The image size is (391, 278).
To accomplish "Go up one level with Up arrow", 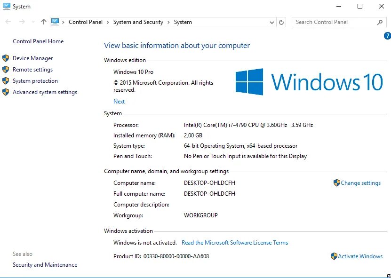I will click(44, 22).
